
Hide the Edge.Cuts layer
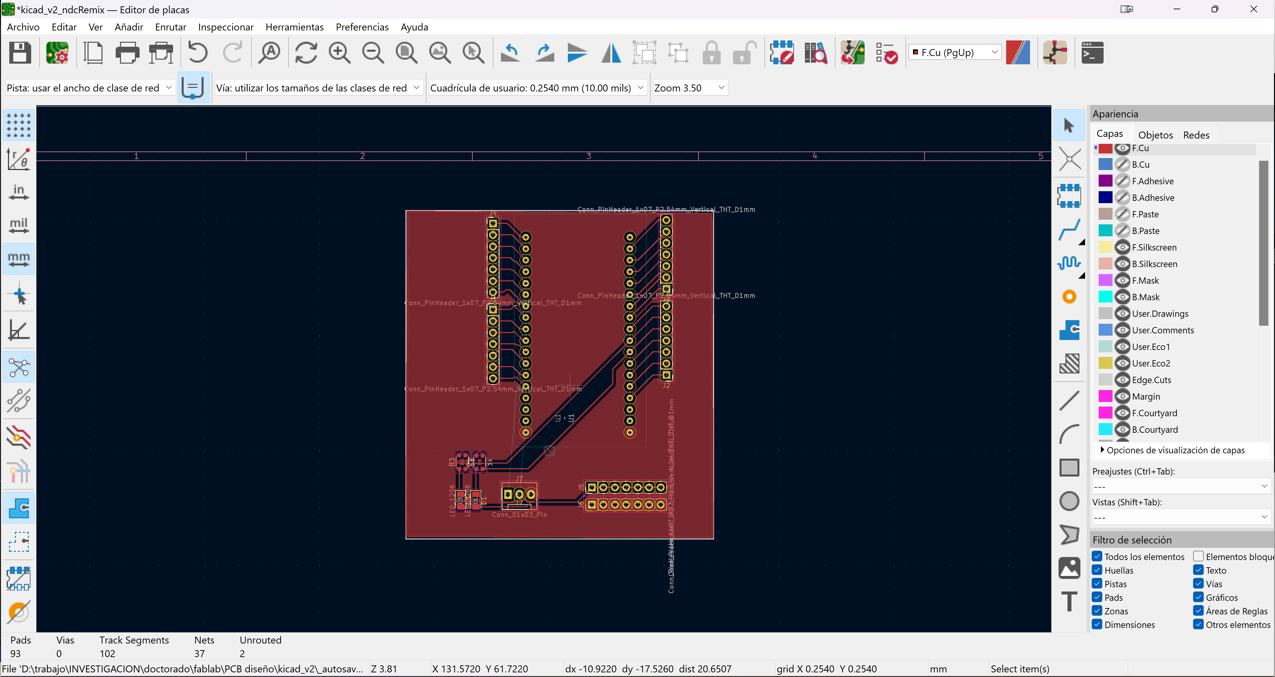coord(1122,379)
